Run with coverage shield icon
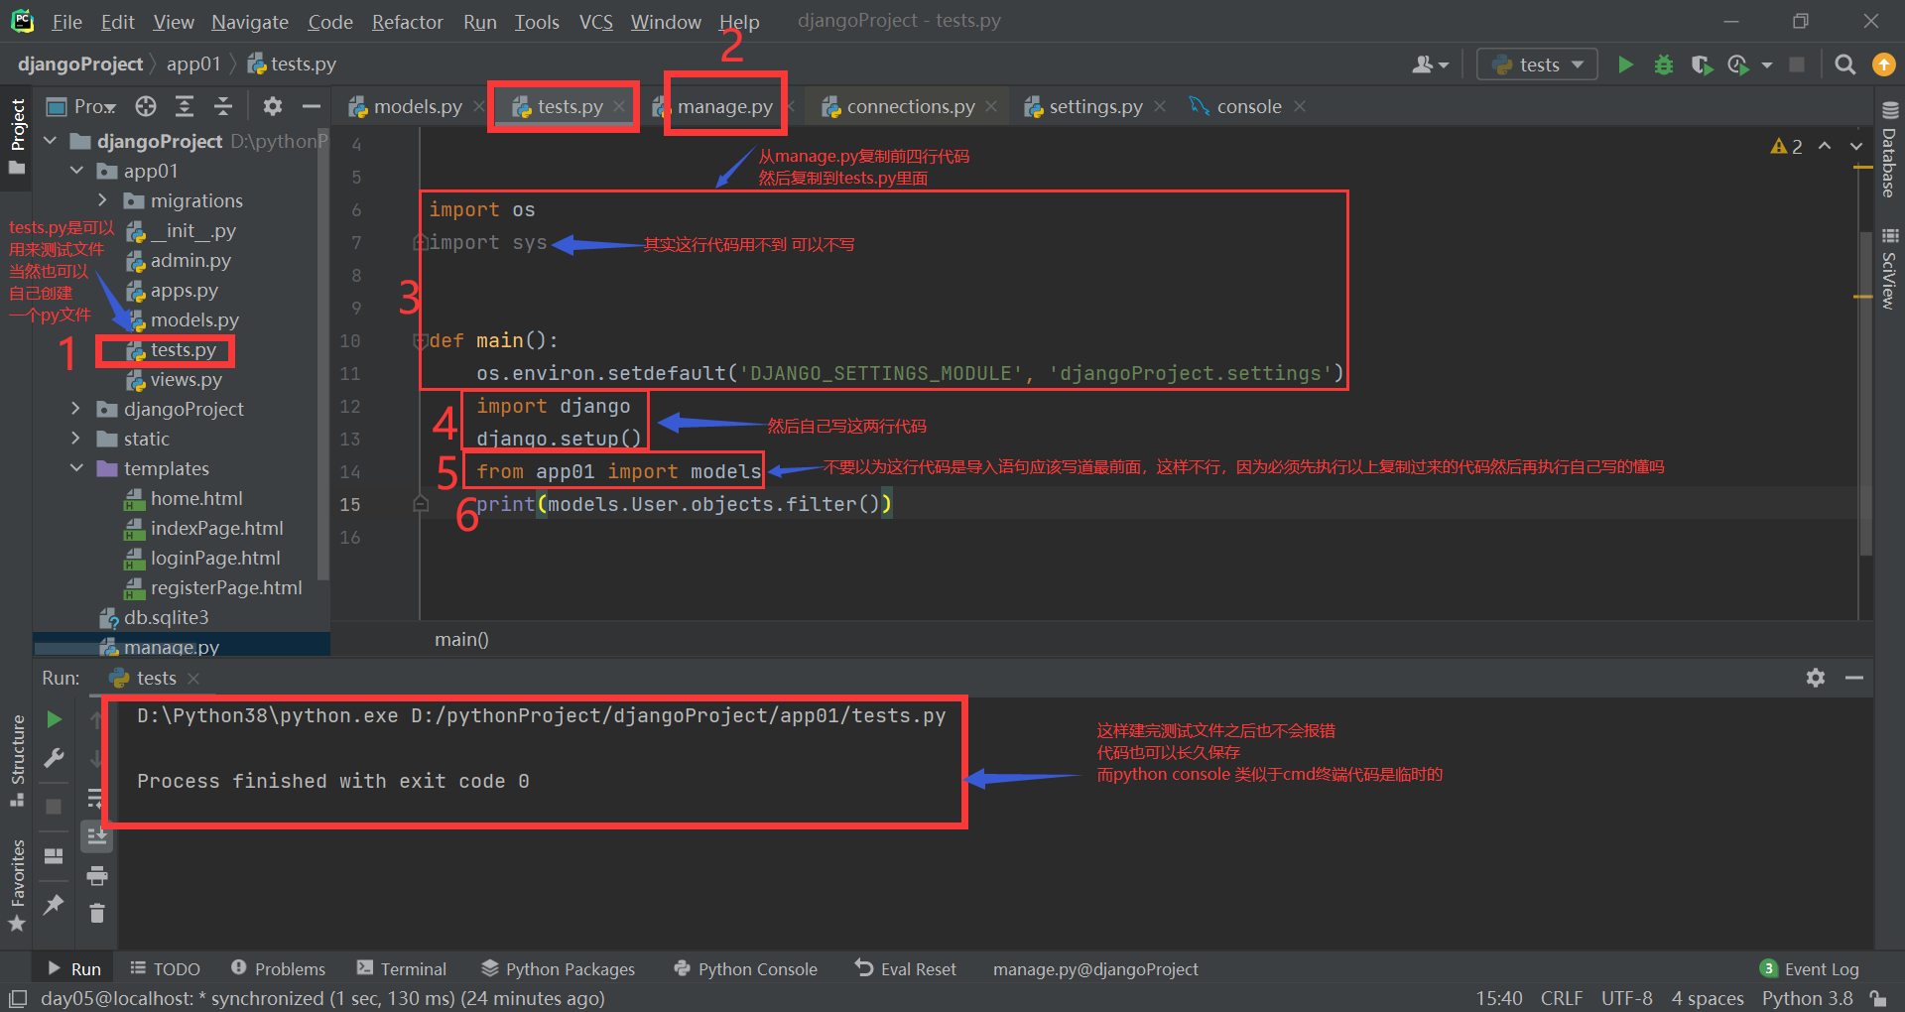The width and height of the screenshot is (1905, 1012). (x=1701, y=64)
